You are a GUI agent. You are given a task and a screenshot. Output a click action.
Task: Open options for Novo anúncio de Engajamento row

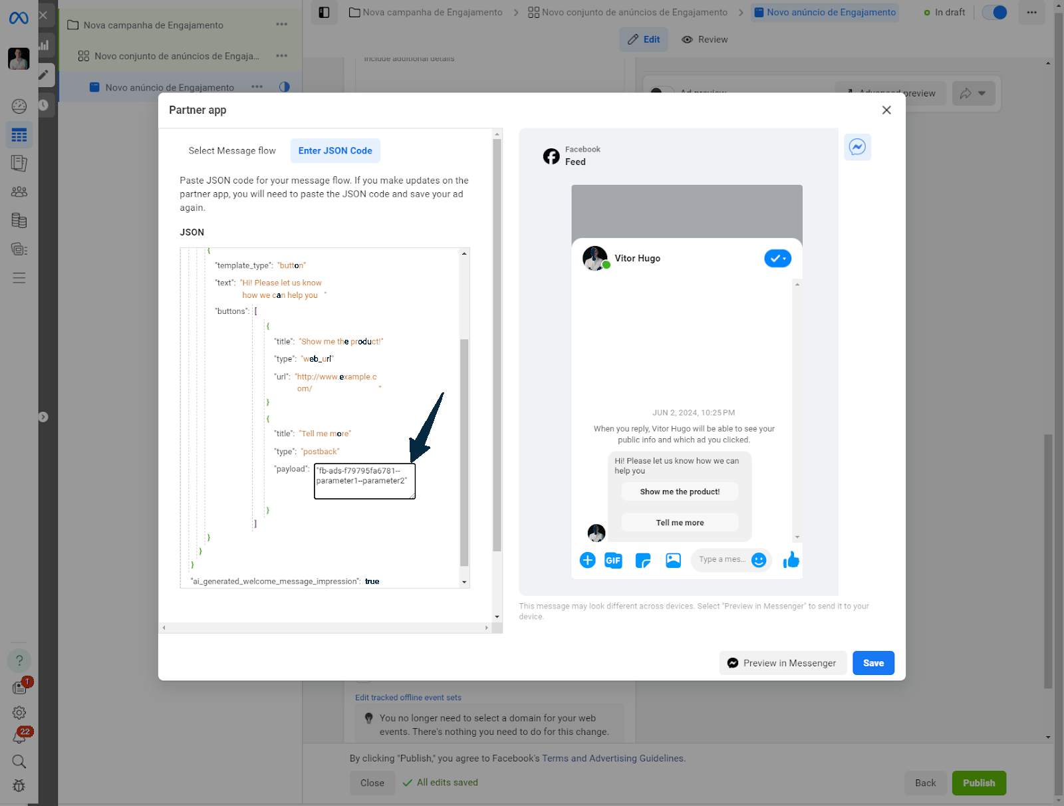click(x=257, y=86)
